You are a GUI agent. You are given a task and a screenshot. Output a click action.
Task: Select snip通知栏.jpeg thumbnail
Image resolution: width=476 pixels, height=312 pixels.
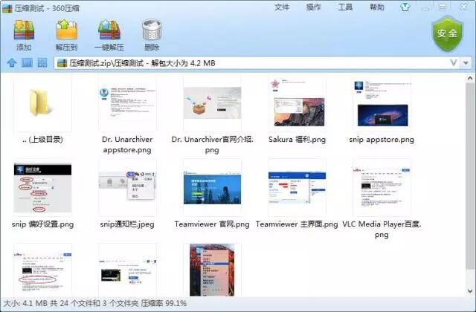(x=127, y=188)
